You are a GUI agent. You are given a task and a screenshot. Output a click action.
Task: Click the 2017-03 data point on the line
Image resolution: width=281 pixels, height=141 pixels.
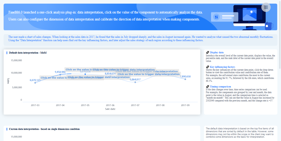tap(35, 83)
